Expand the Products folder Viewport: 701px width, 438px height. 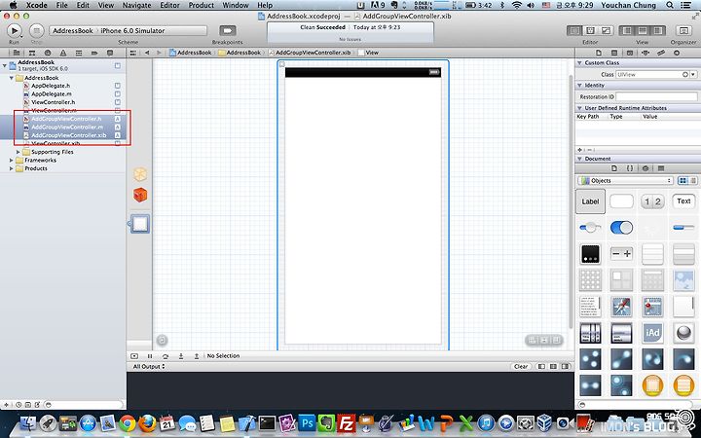12,168
